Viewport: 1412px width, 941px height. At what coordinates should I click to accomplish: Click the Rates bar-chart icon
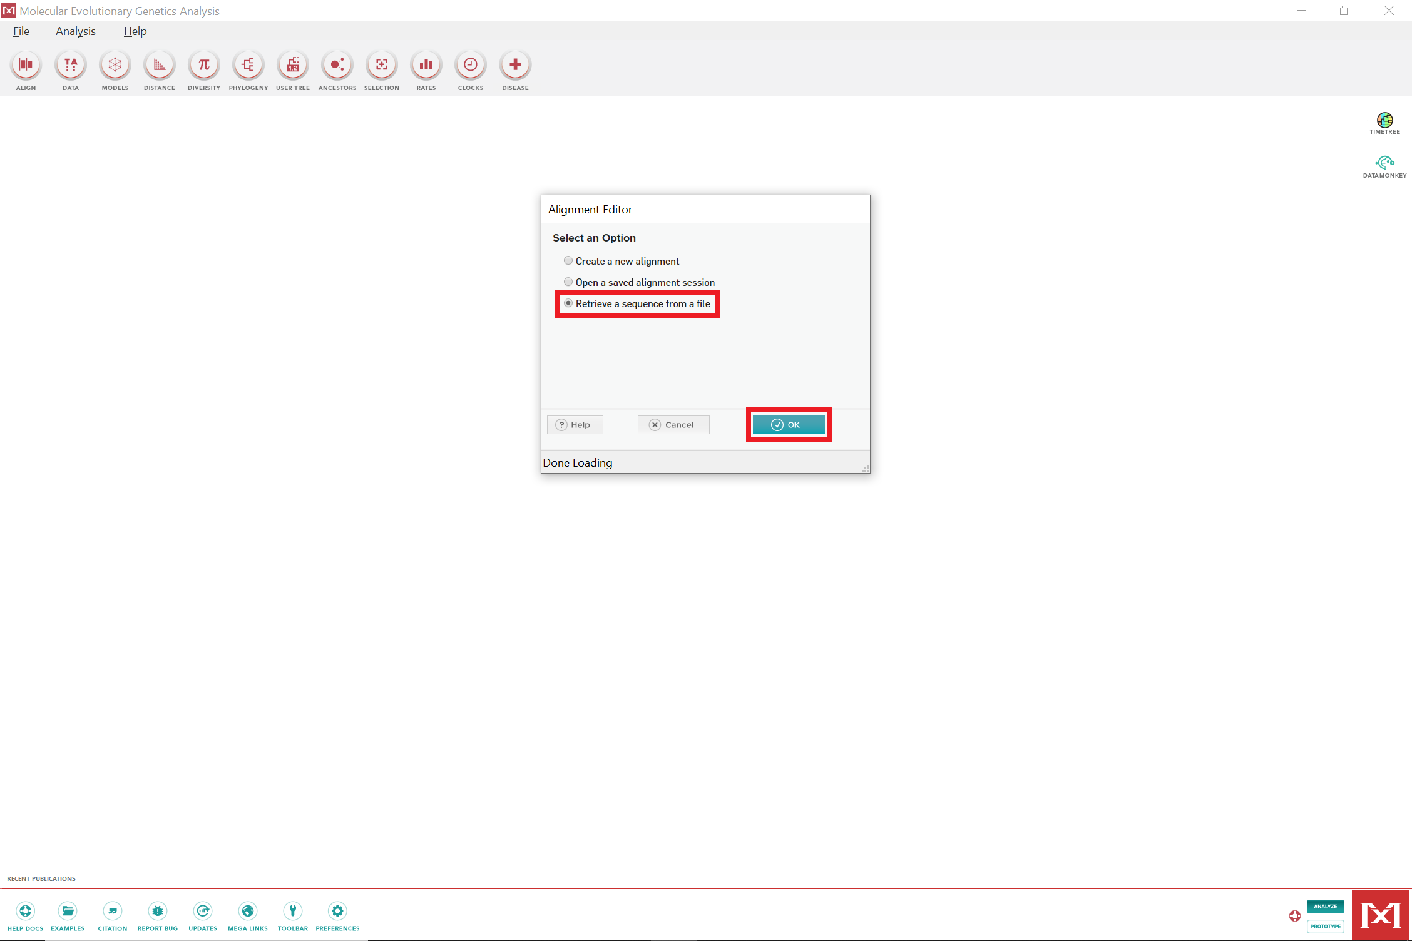(x=426, y=65)
